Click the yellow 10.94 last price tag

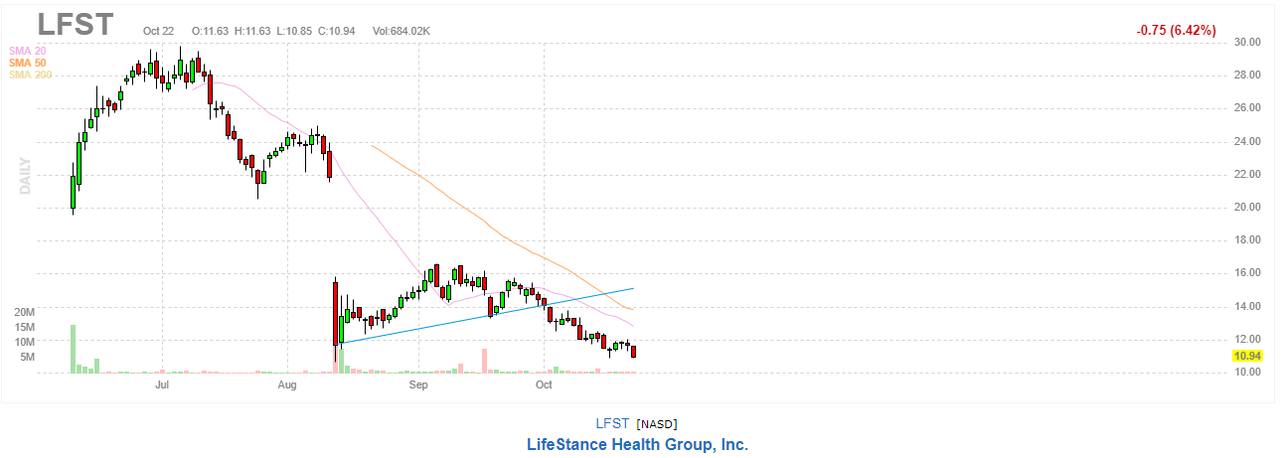click(1247, 356)
